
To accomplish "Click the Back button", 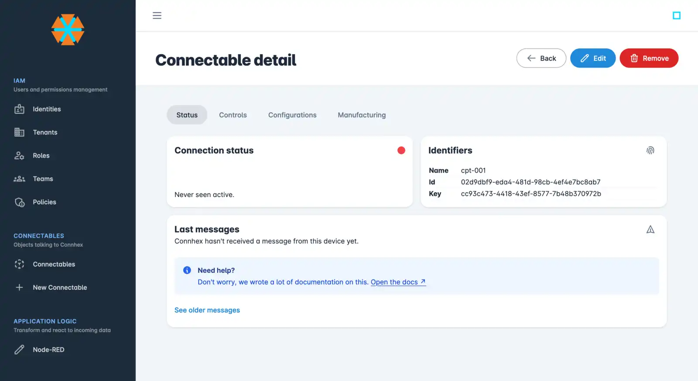I will (541, 58).
